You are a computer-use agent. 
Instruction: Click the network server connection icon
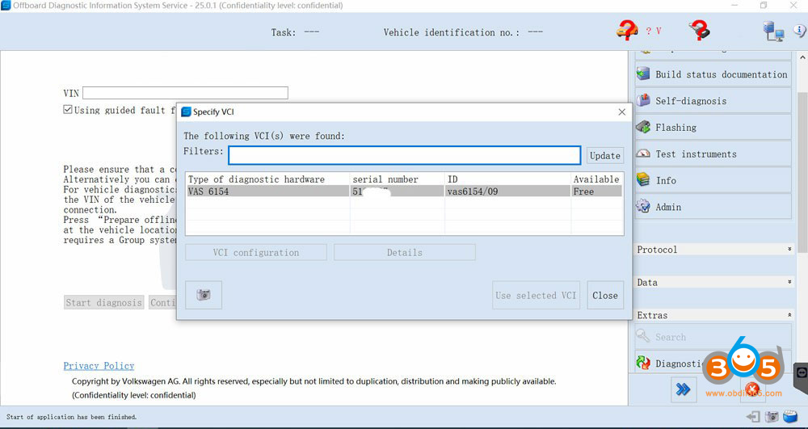pyautogui.click(x=773, y=32)
